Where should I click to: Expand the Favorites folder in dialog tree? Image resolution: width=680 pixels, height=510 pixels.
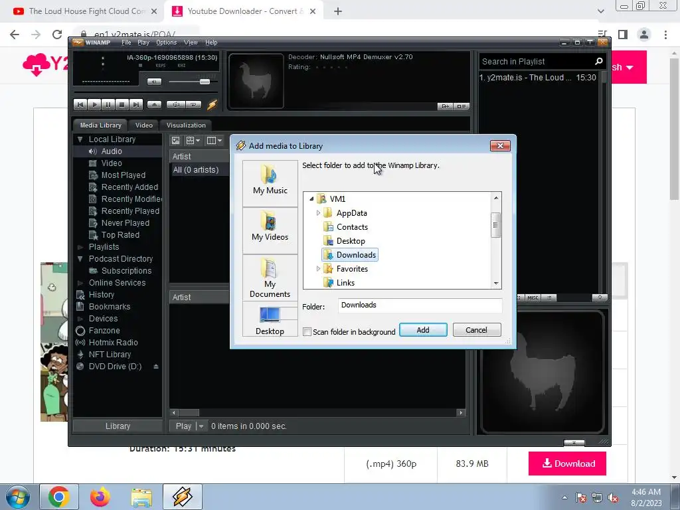coord(318,269)
